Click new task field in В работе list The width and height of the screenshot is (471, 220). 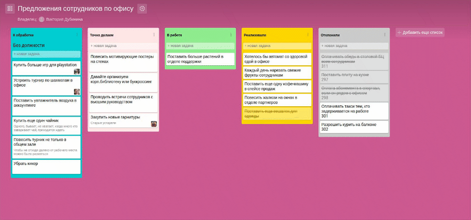[200, 46]
